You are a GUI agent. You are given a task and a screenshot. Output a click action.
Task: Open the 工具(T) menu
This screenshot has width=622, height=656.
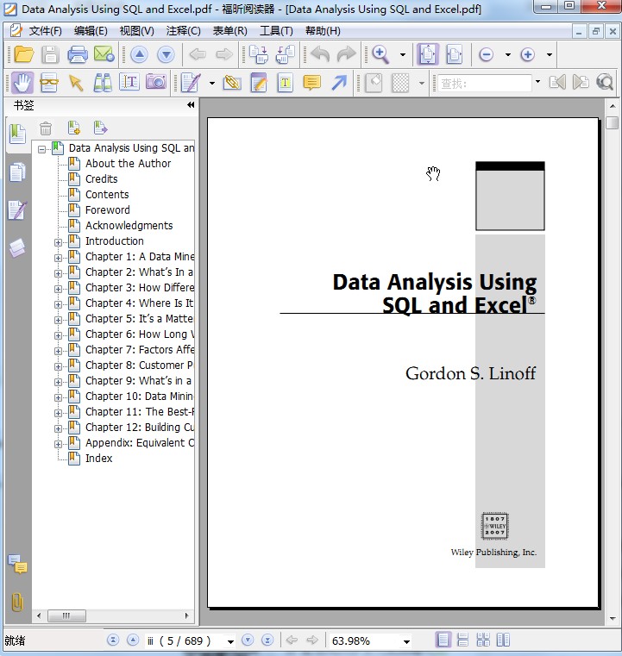(x=276, y=31)
